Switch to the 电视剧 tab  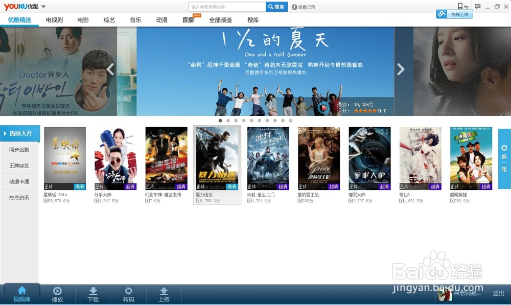click(x=54, y=20)
